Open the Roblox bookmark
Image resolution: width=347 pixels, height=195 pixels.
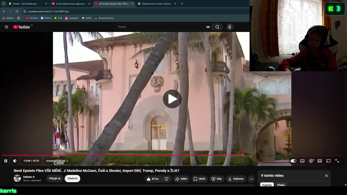point(46,18)
